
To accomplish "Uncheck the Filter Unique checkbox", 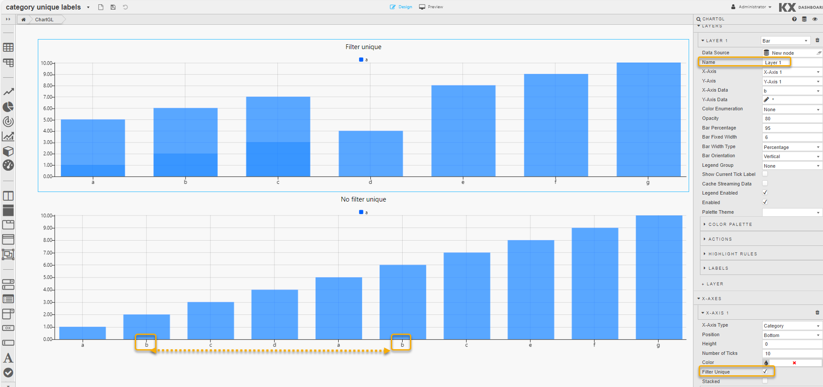I will click(x=765, y=372).
